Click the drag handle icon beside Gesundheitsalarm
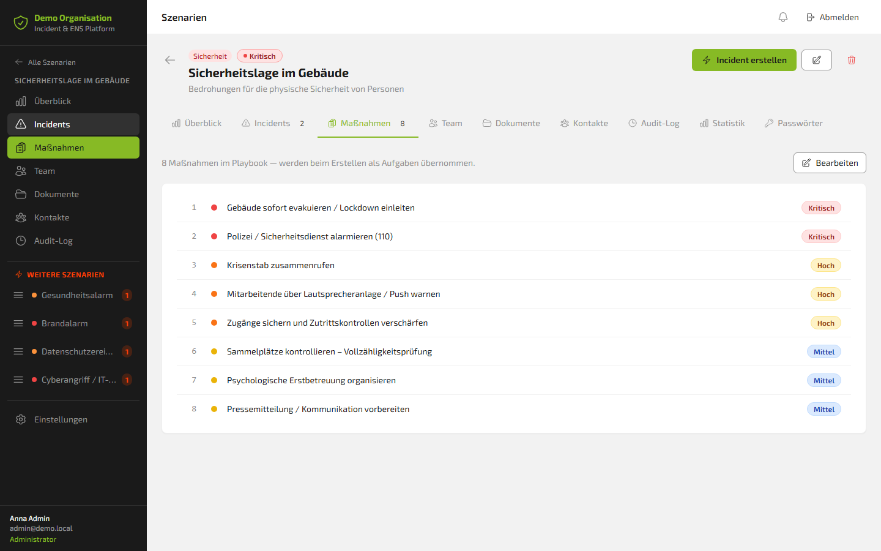The width and height of the screenshot is (881, 551). (x=18, y=295)
